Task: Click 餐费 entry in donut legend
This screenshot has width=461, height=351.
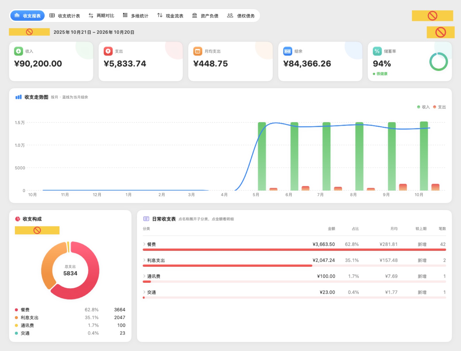Action: coord(70,310)
